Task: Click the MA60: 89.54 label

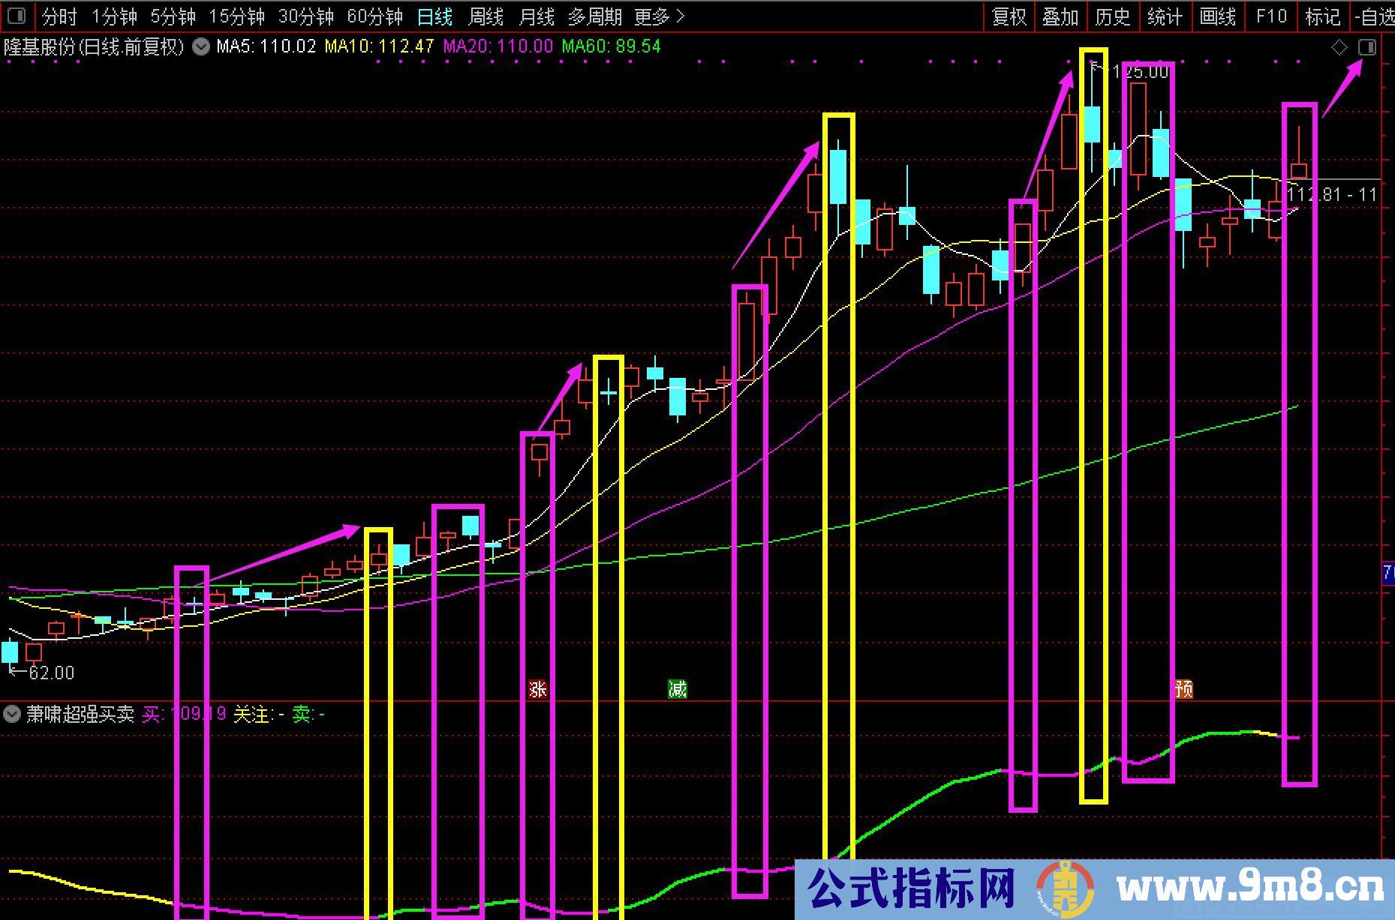Action: pos(611,46)
